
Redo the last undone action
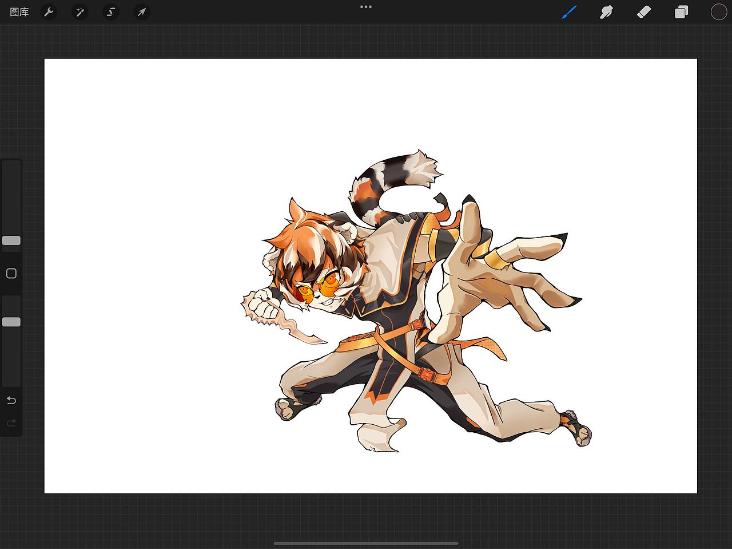pos(11,423)
